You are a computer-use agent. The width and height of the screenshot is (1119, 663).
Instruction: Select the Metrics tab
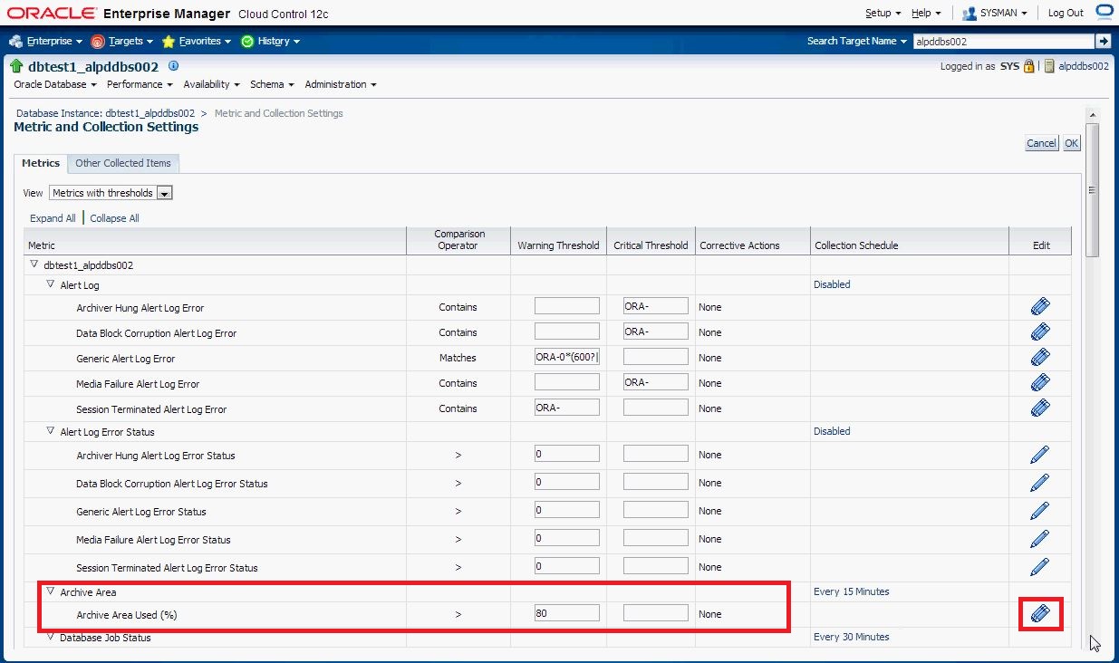pos(41,163)
